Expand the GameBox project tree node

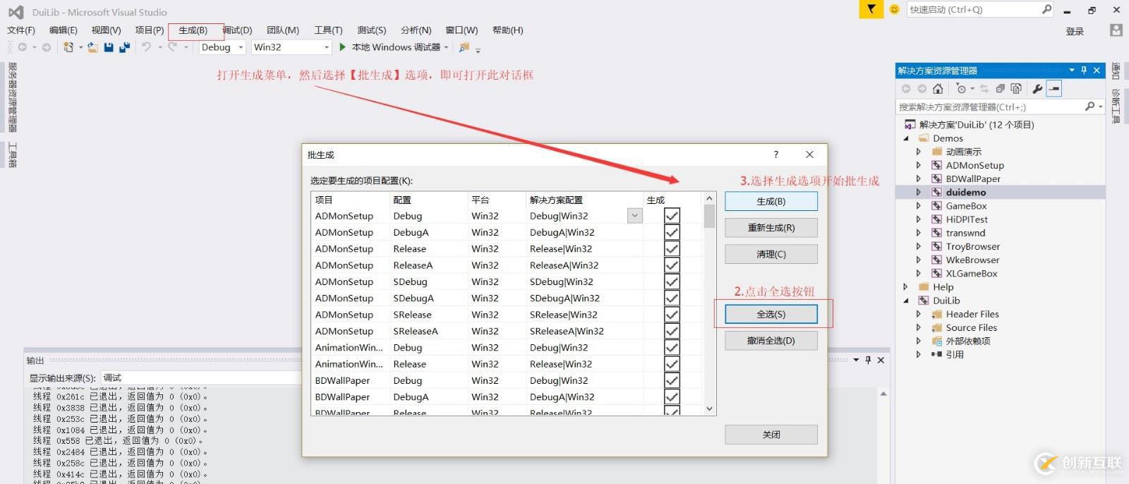918,206
